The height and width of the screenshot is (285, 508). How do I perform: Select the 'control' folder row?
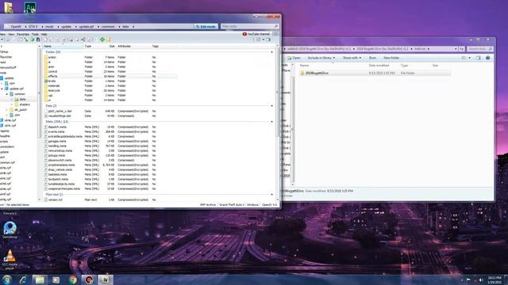[110, 71]
